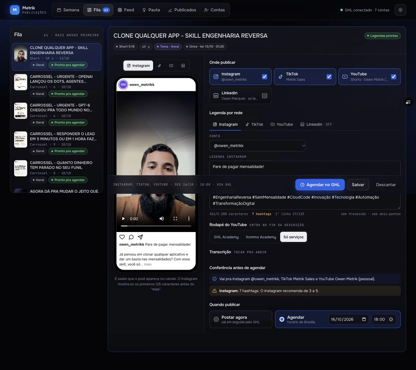Uncheck Instagram as publishing destination
The image size is (416, 370).
click(265, 77)
